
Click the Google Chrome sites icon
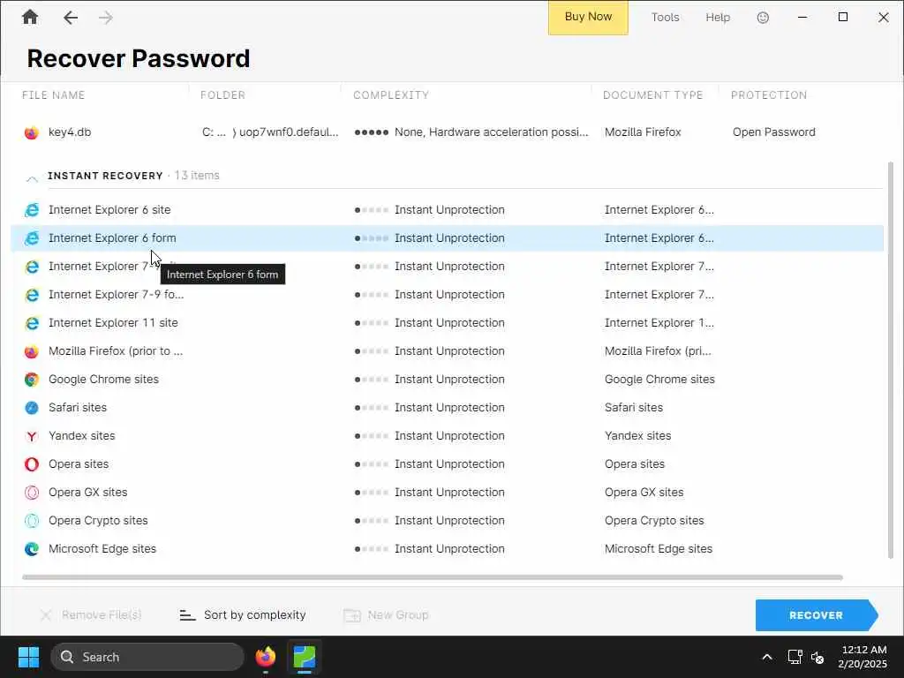click(x=32, y=380)
